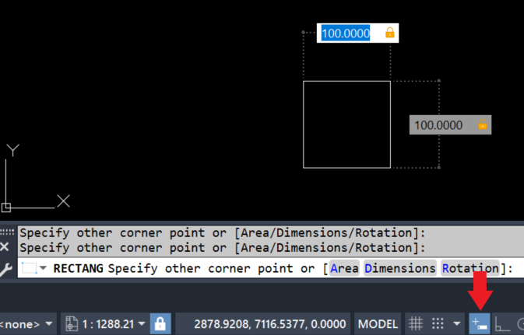Click the coordinates readout 2878.9208, 7116.5377
The height and width of the screenshot is (335, 524).
coord(270,324)
